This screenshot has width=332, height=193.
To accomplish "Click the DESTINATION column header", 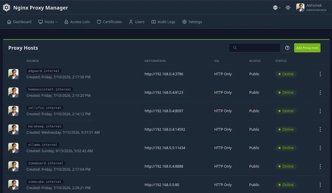I will (155, 61).
